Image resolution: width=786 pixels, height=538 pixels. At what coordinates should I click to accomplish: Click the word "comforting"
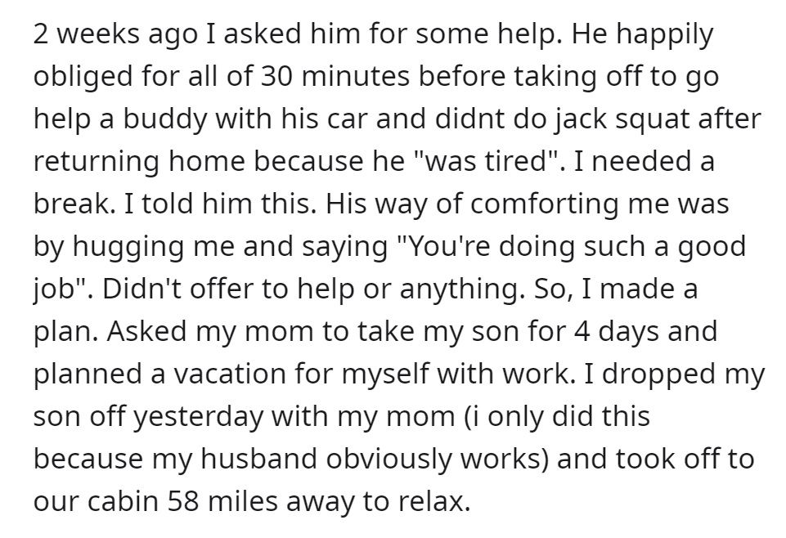point(545,206)
